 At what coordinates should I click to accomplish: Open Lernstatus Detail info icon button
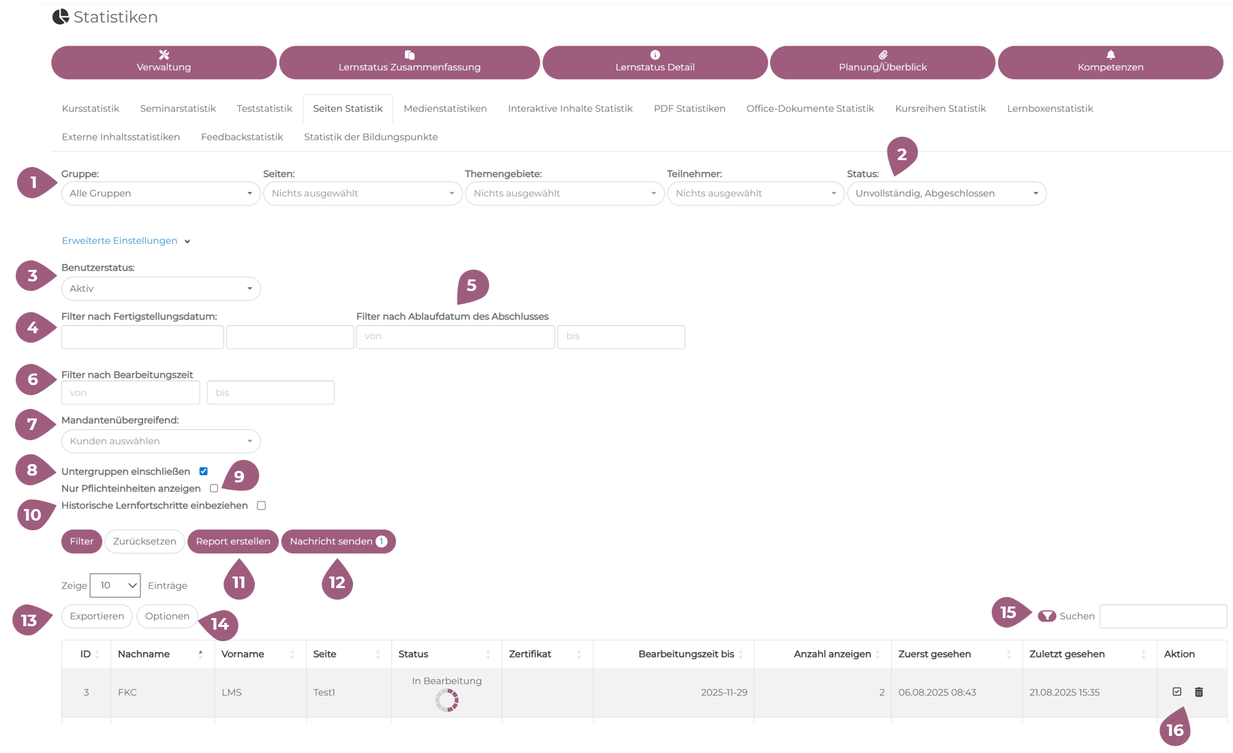pyautogui.click(x=654, y=63)
